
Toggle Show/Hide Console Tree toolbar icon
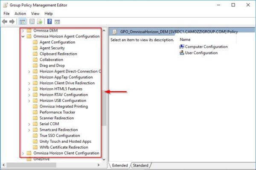pos(22,21)
